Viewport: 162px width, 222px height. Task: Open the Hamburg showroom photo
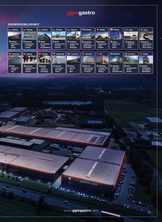coord(29,36)
